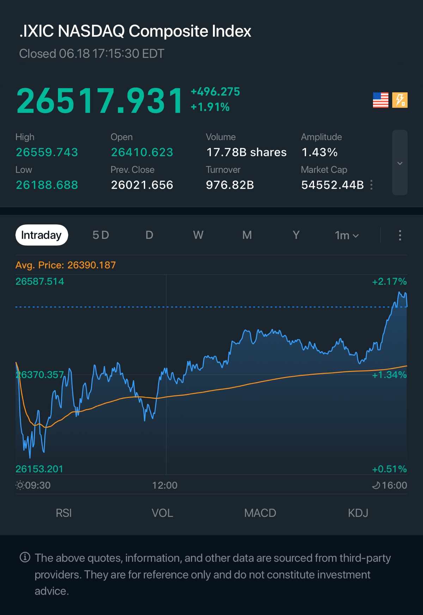
Task: Switch to the Y yearly chart tab
Action: (296, 235)
